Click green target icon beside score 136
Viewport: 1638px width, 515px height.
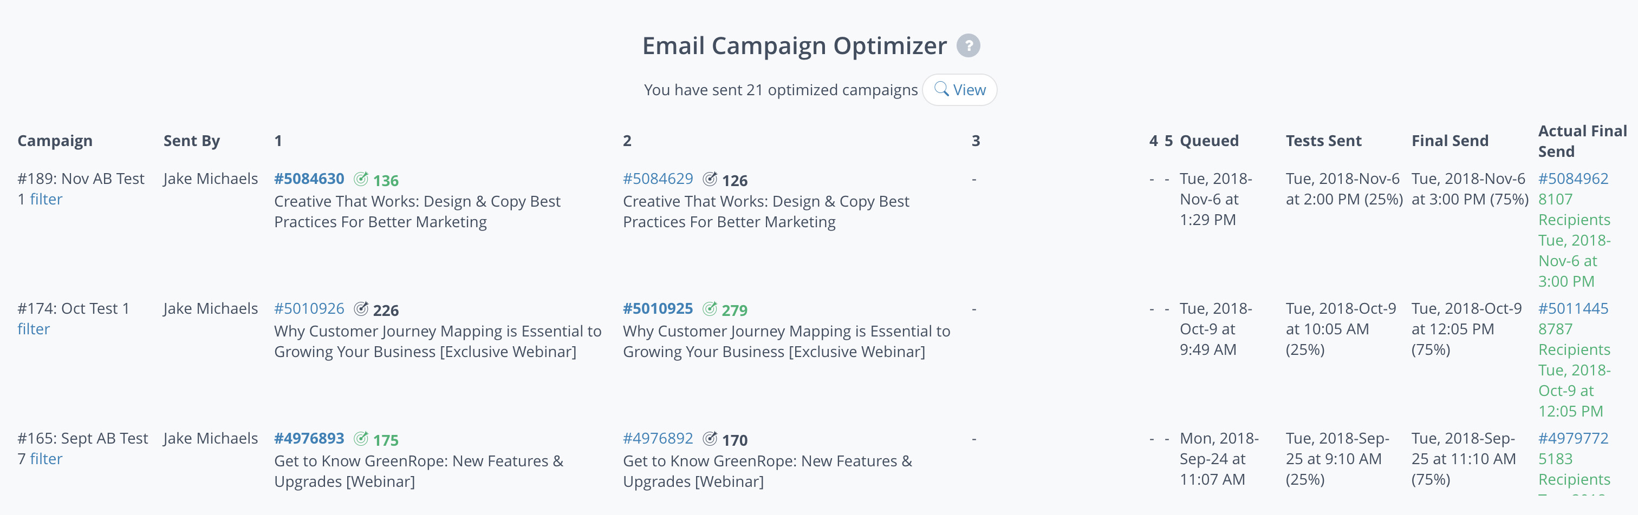tap(361, 179)
